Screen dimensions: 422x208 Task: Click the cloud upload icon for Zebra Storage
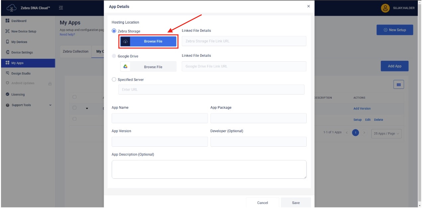126,41
